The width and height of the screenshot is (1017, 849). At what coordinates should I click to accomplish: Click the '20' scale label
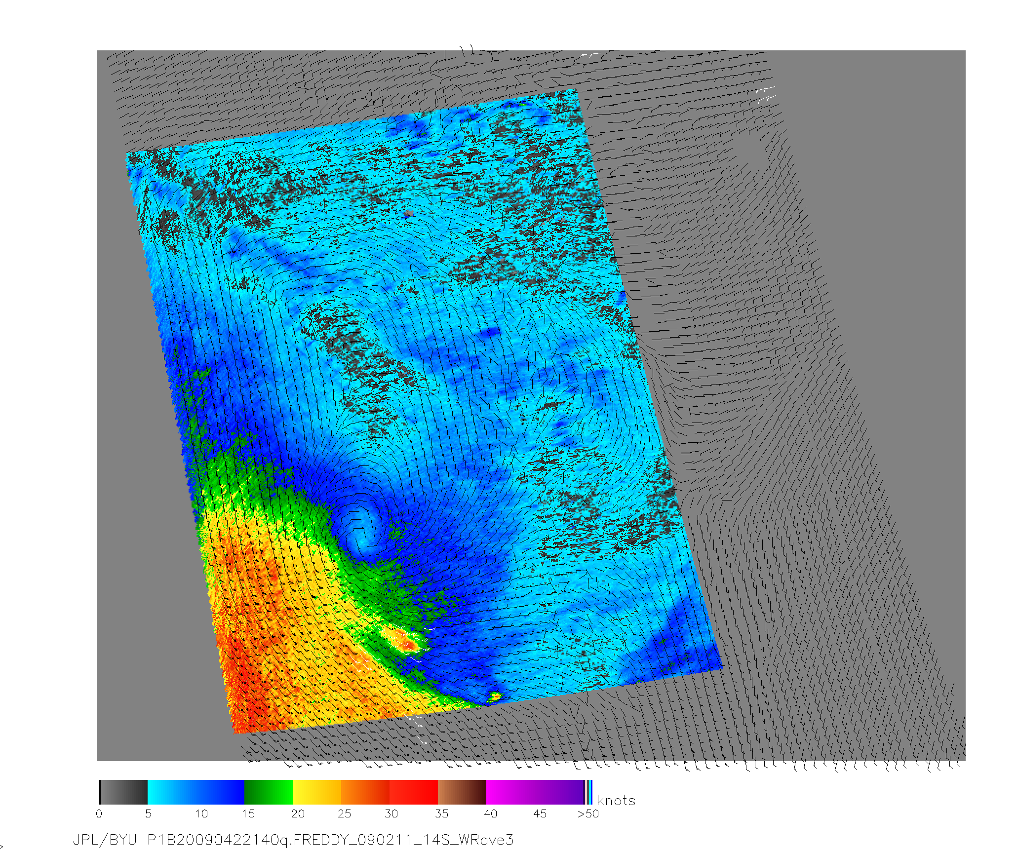pos(298,813)
